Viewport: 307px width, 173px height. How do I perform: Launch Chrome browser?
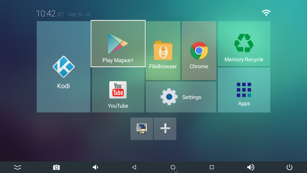pyautogui.click(x=199, y=50)
